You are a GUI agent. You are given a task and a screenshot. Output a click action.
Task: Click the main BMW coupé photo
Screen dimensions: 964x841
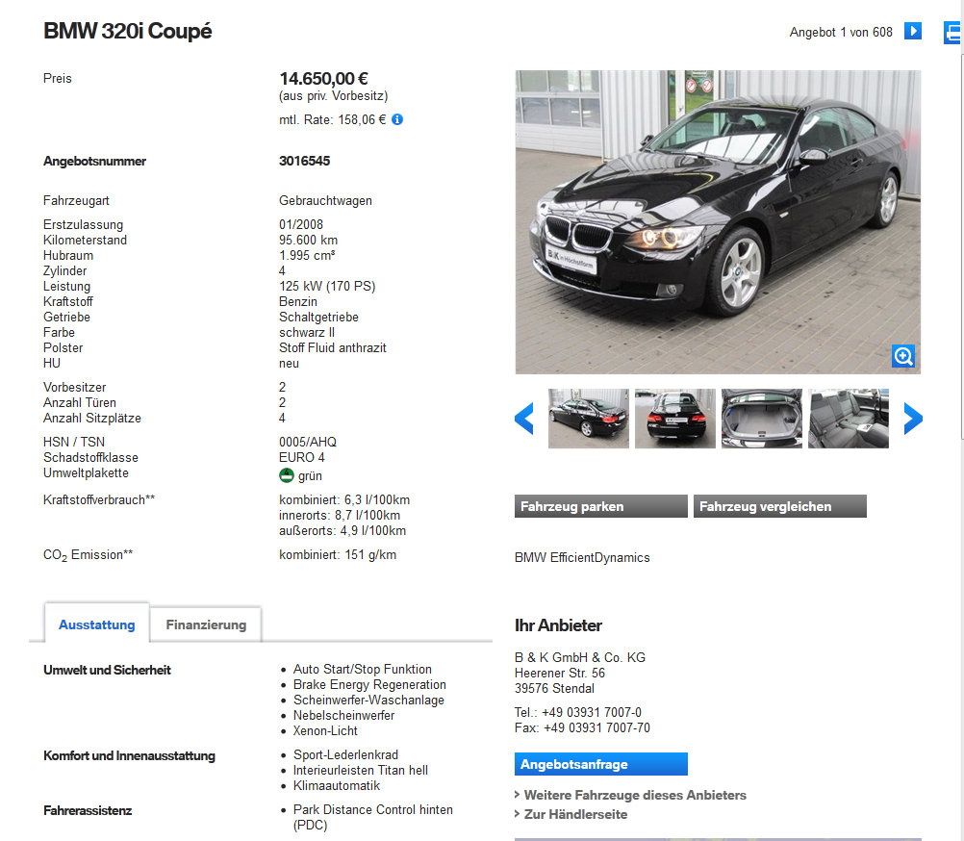pyautogui.click(x=718, y=222)
